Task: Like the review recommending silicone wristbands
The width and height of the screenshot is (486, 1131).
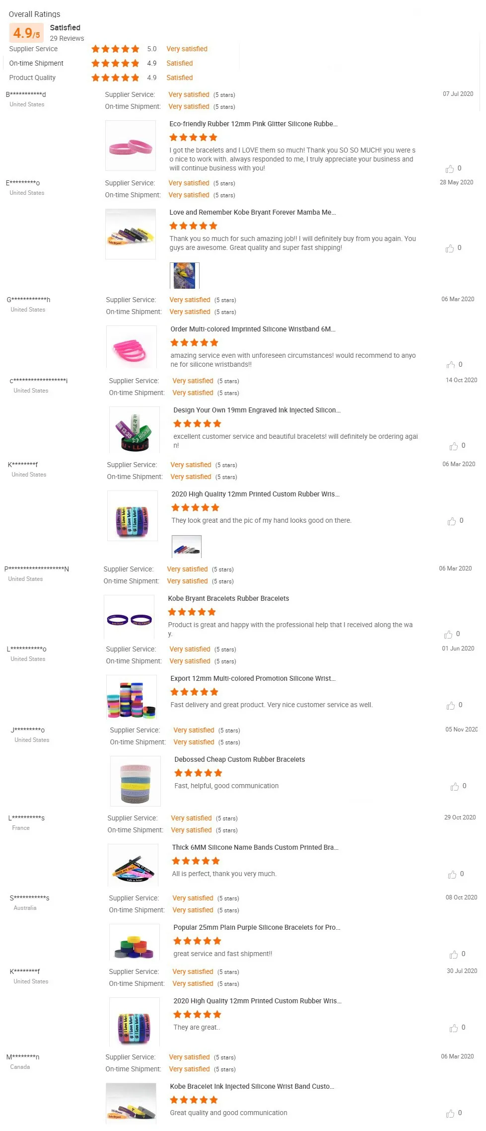Action: coord(451,365)
